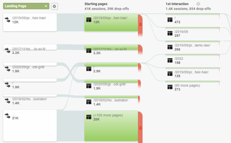The width and height of the screenshot is (231, 143).
Task: Click the page icon beside the 472 interaction node
Action: coord(170,20)
